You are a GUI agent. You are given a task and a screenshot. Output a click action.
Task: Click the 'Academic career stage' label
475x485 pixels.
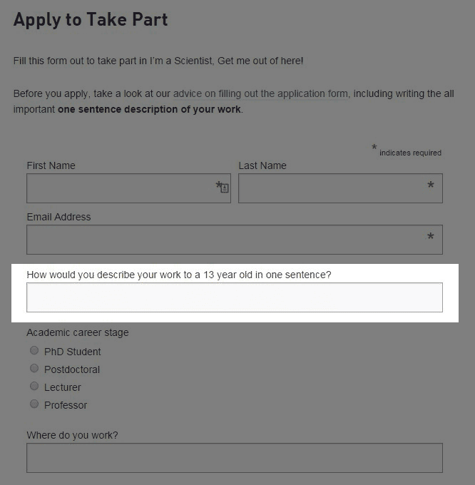[78, 332]
